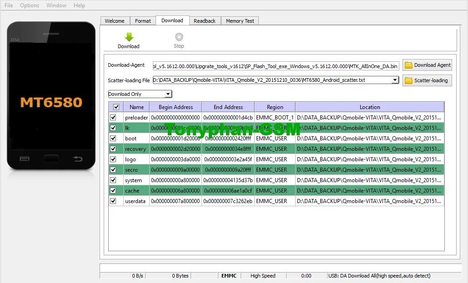The height and width of the screenshot is (283, 468).
Task: Select the Download tab
Action: point(172,20)
